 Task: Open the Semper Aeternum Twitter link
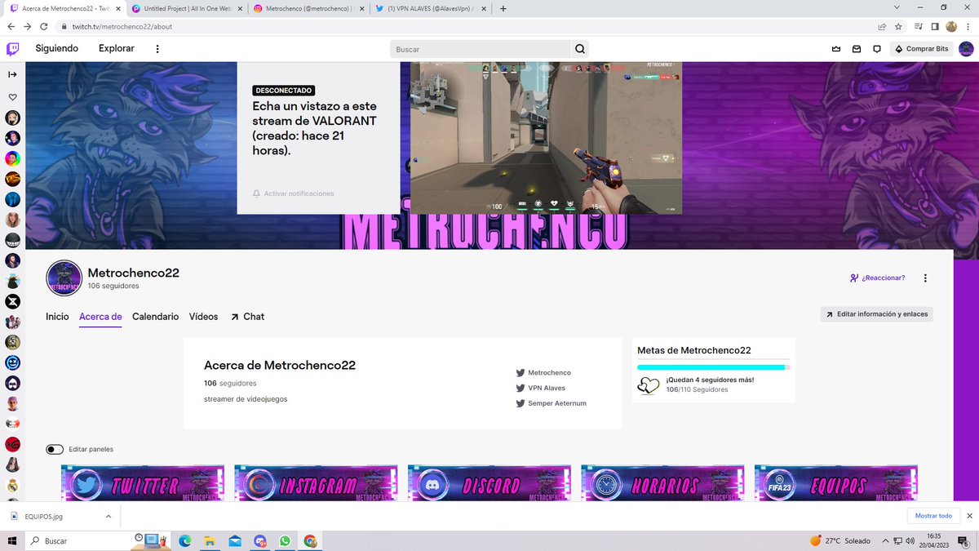[551, 403]
